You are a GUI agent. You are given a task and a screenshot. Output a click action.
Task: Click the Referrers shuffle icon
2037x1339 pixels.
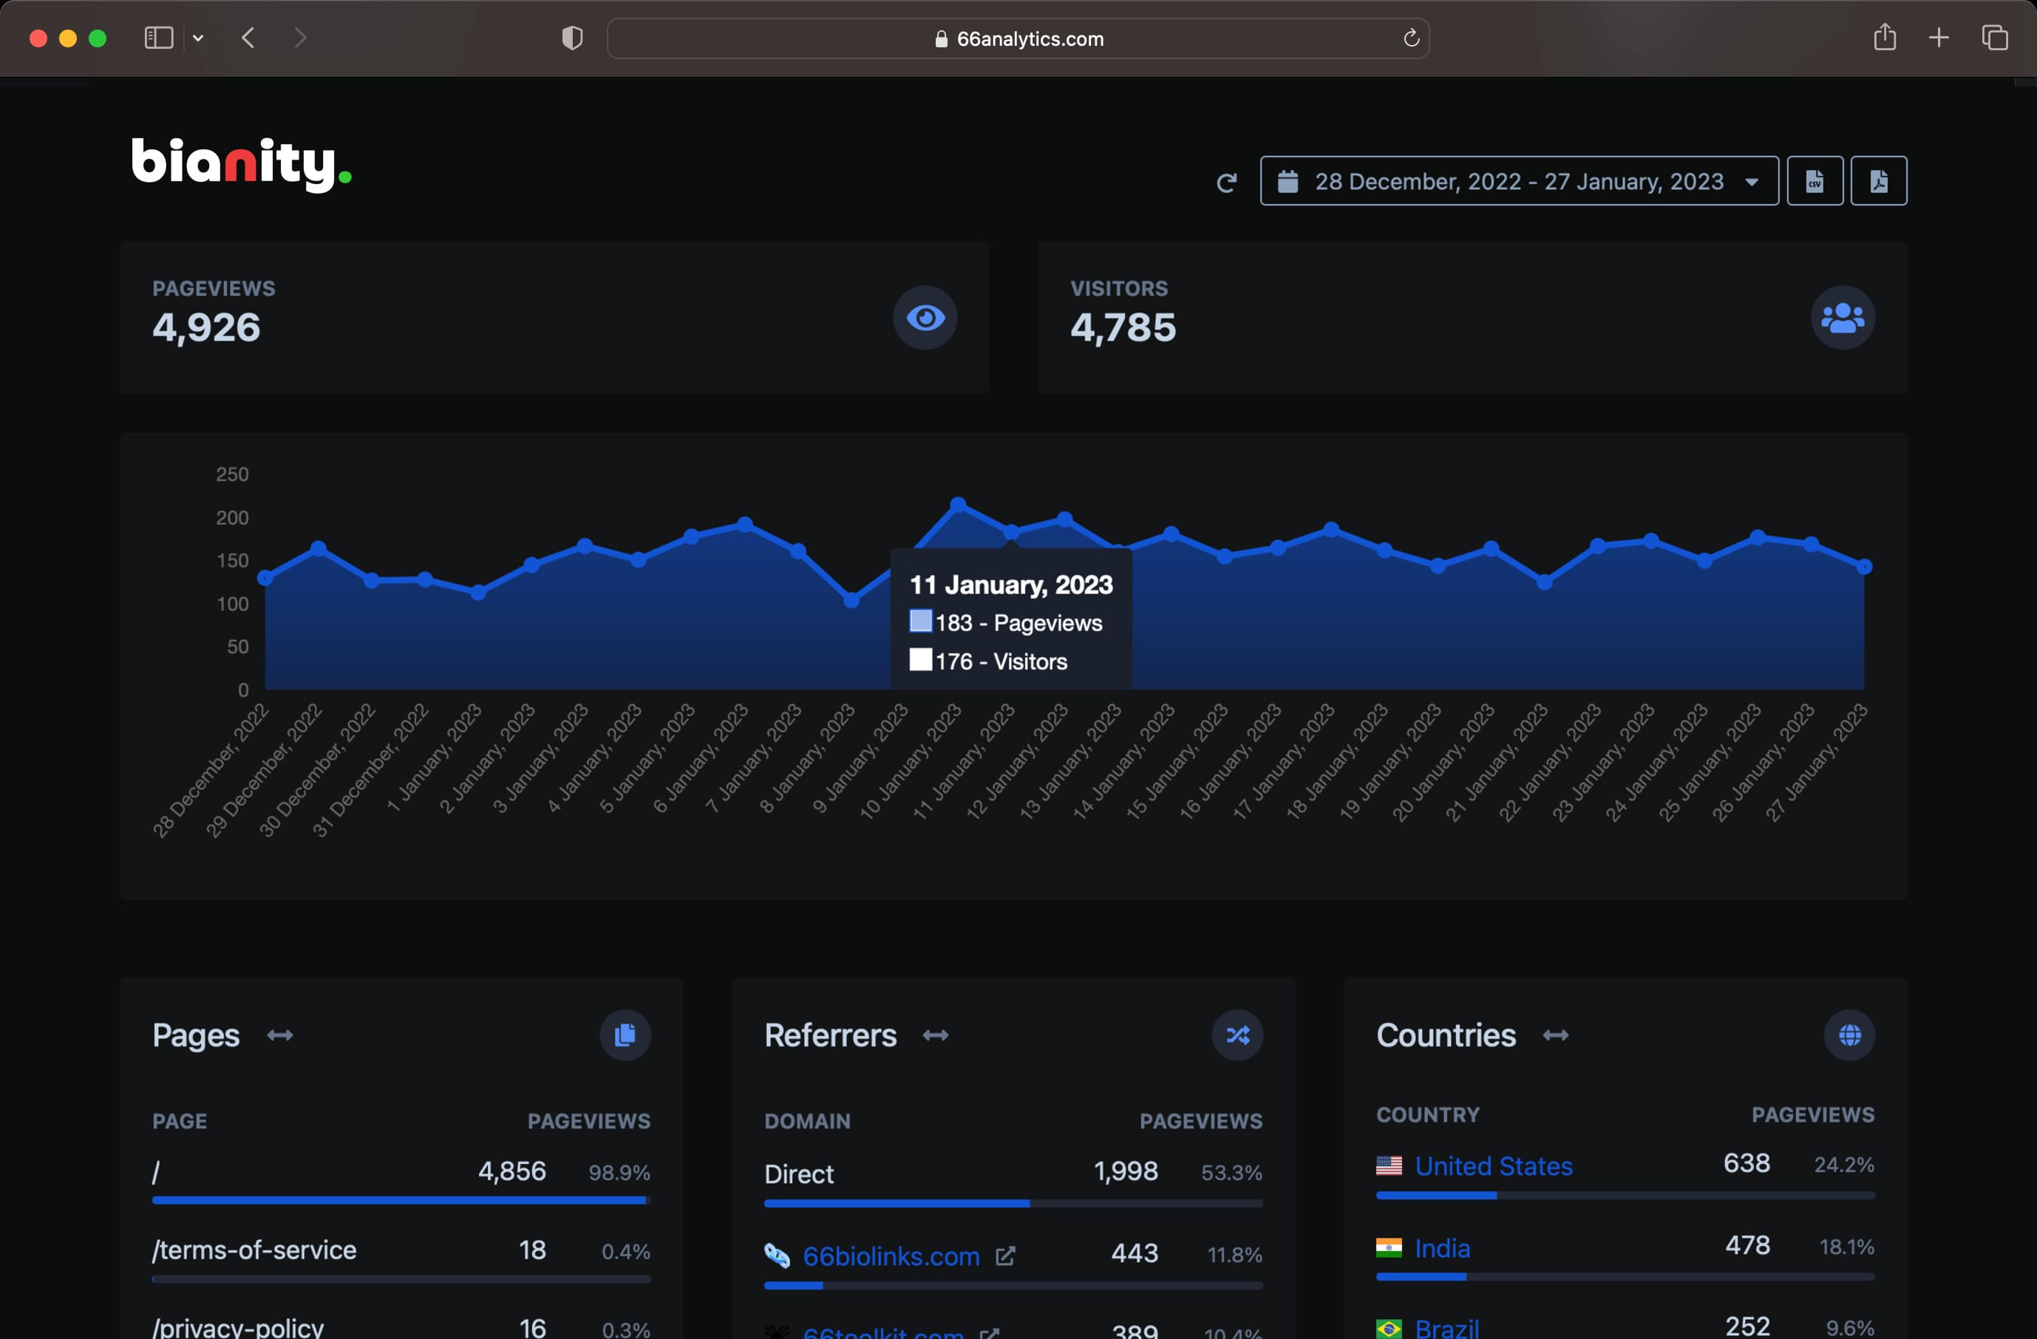tap(1237, 1035)
